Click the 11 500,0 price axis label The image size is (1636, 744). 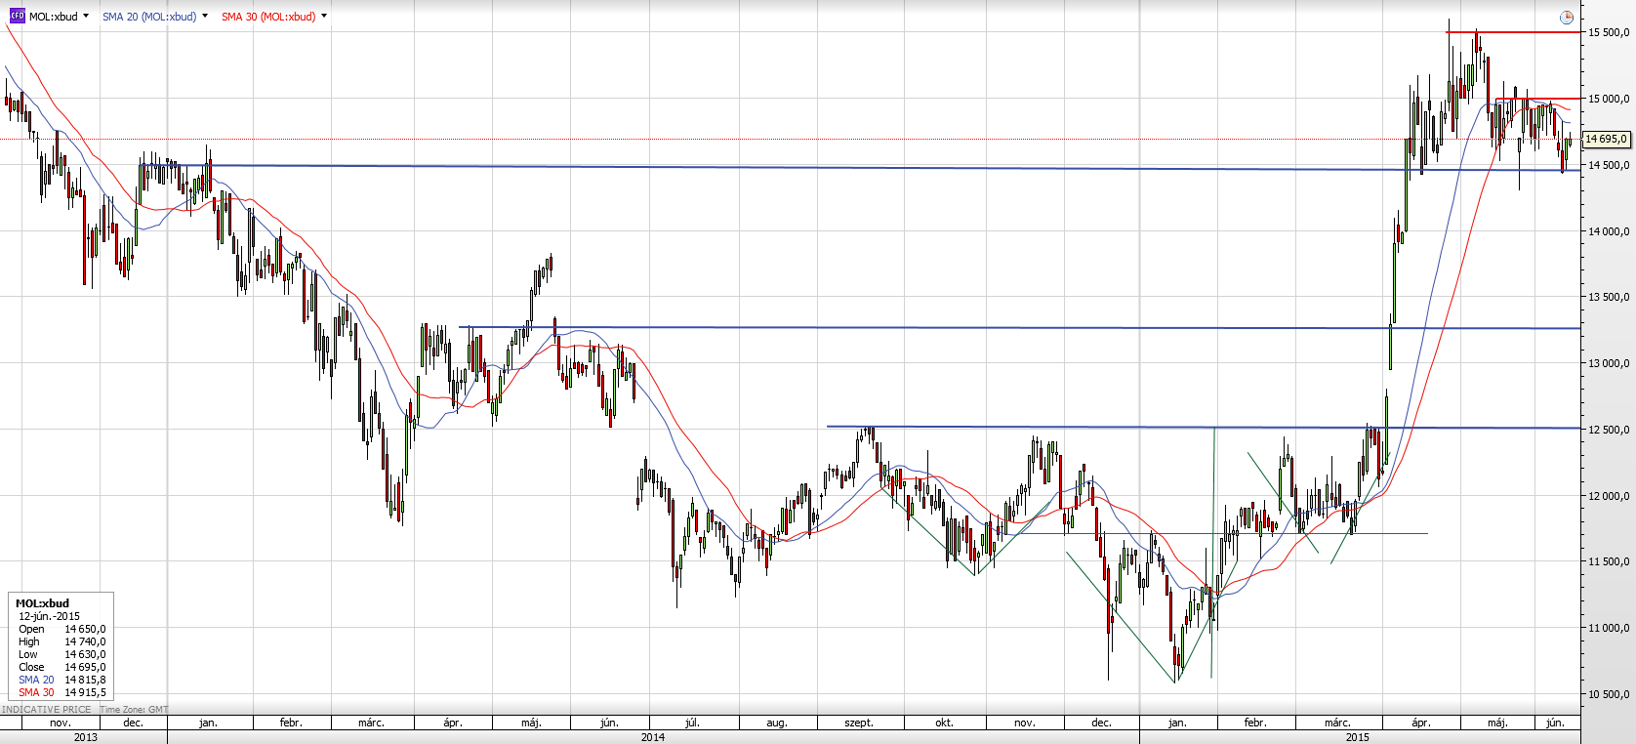1609,561
